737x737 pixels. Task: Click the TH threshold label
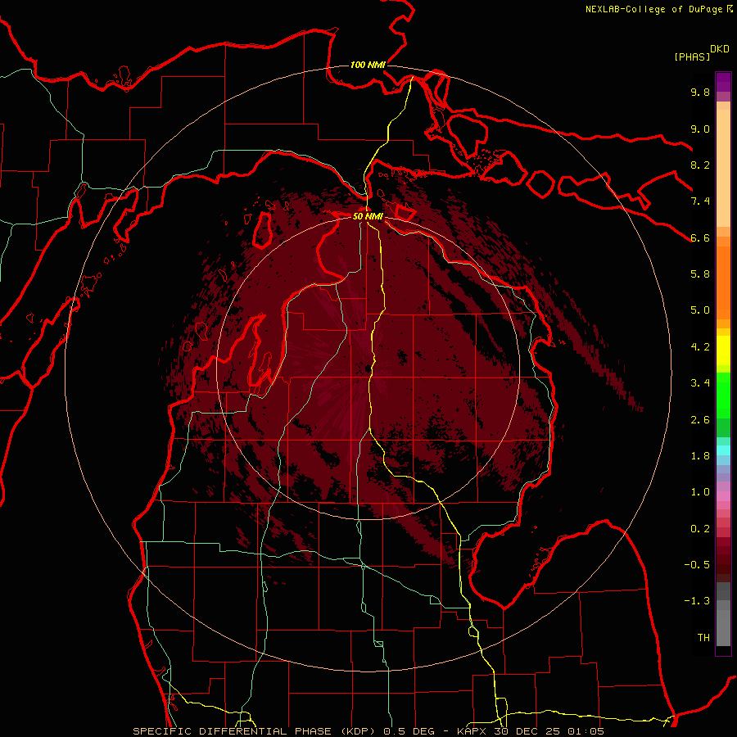pyautogui.click(x=703, y=638)
